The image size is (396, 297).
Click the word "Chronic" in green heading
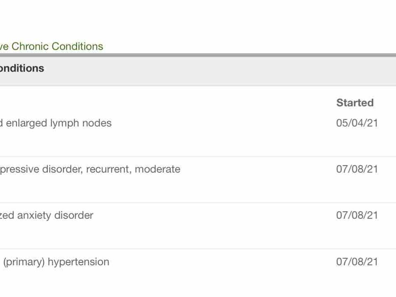point(30,46)
